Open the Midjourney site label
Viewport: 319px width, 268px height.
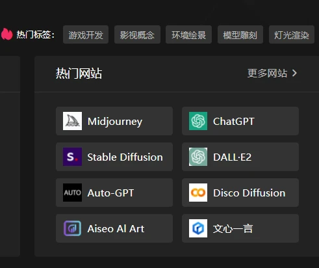115,122
